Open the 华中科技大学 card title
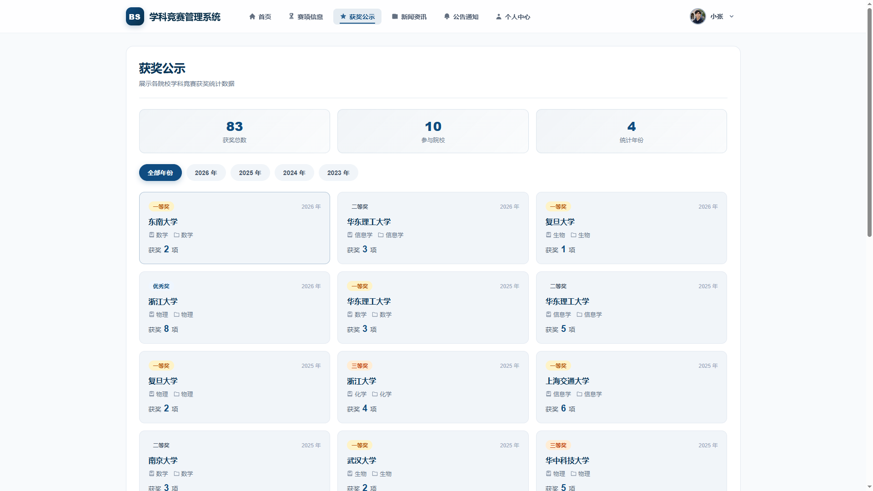Screen dimensions: 873x491 [567, 461]
